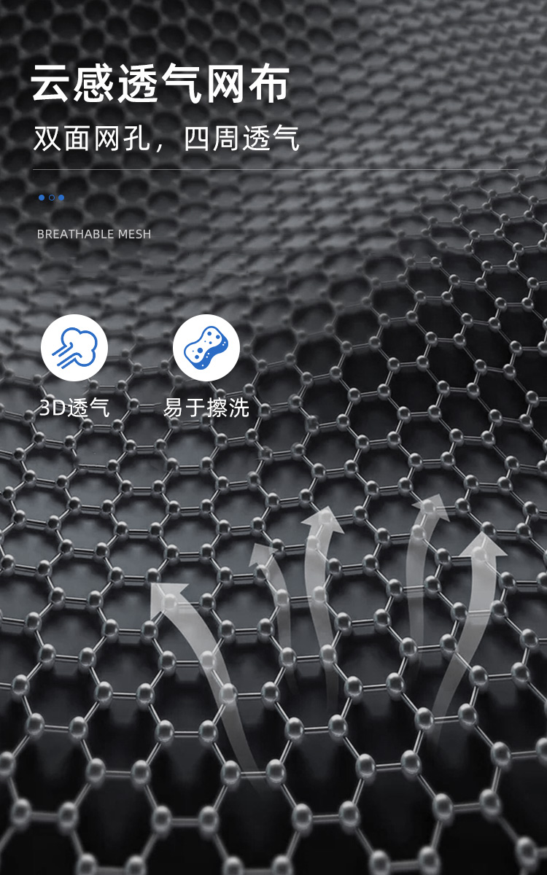Click the word MESH in the caption
This screenshot has width=547, height=875.
(136, 234)
